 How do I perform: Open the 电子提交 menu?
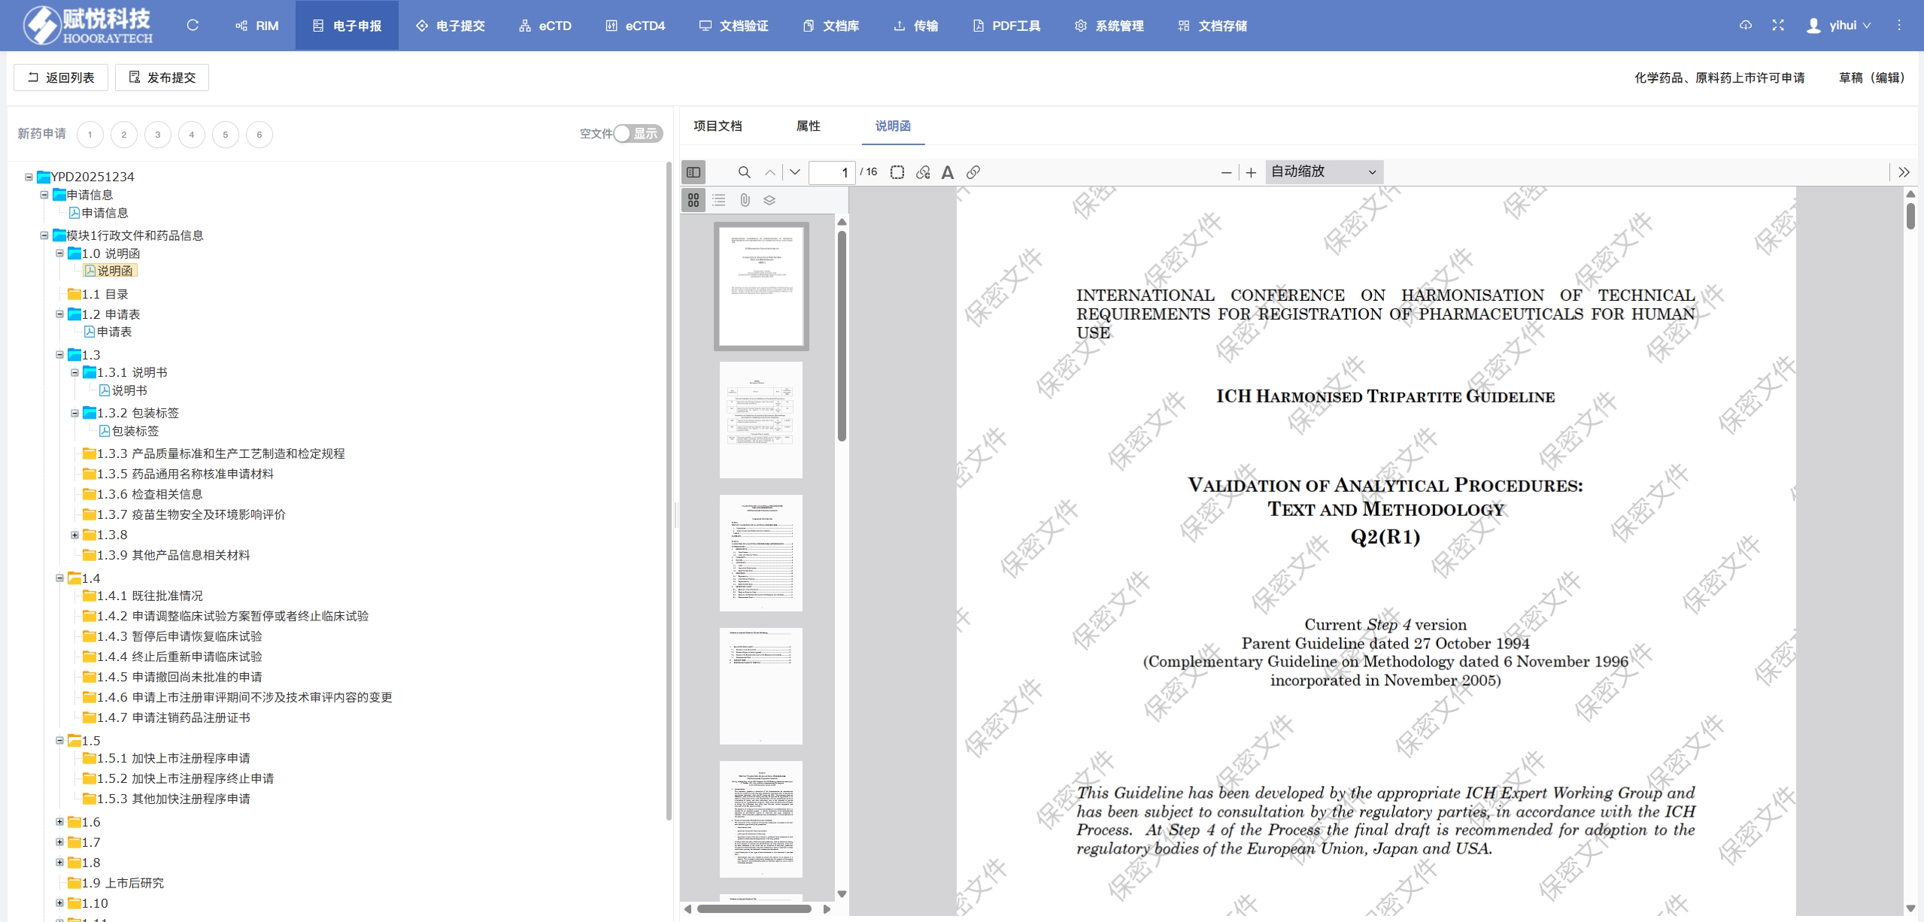pos(450,26)
